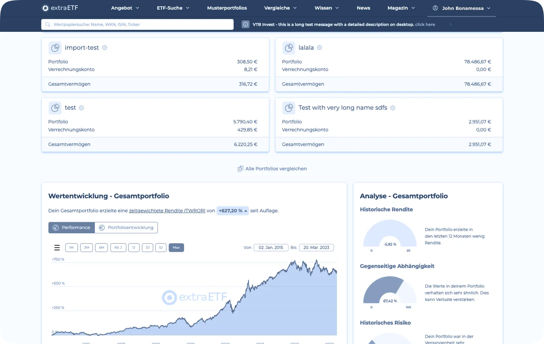Open the Musterportfolios menu item

[227, 8]
